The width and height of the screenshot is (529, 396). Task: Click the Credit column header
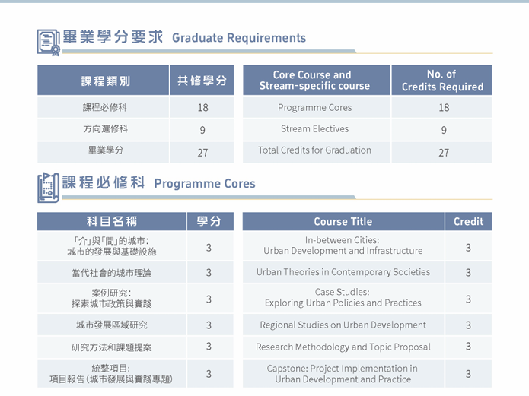[468, 221]
